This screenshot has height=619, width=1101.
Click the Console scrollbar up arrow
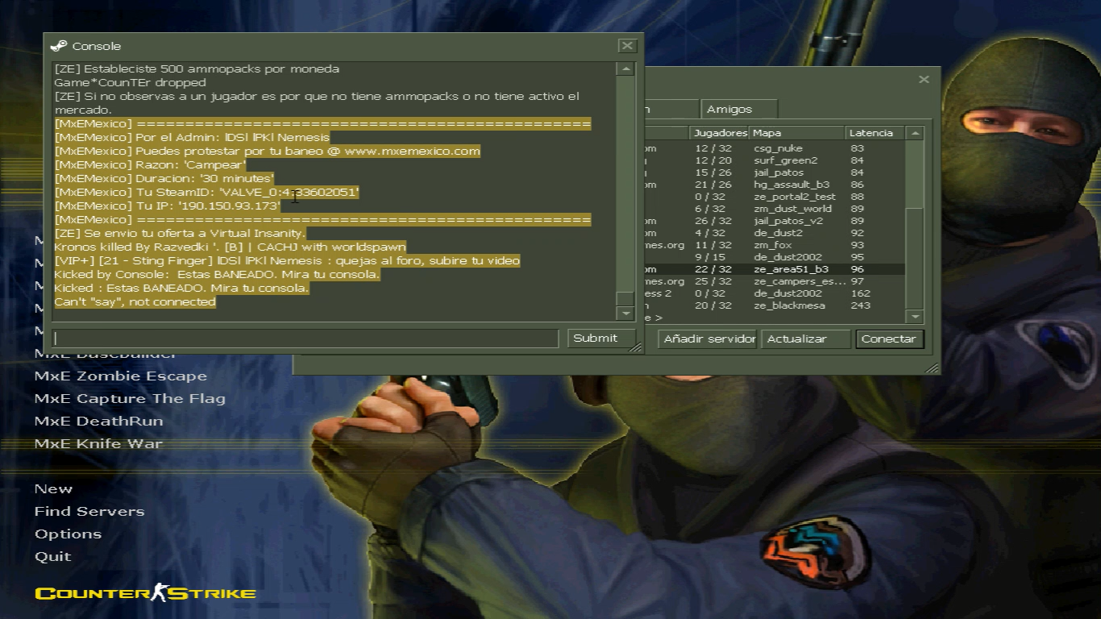625,69
